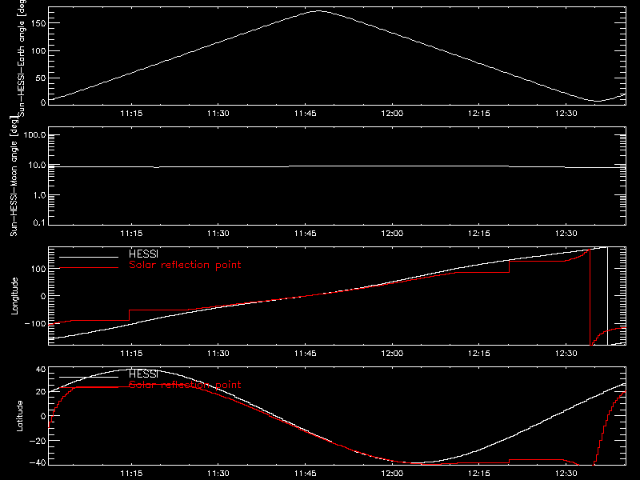This screenshot has height=480, width=640.
Task: Click white HESSI legend line in Latitude plot
Action: [89, 377]
